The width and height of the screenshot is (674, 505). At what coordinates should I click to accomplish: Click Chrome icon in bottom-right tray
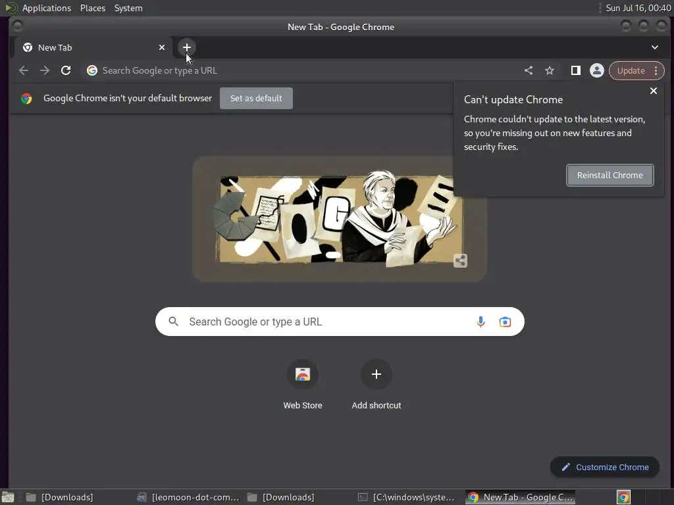(623, 497)
